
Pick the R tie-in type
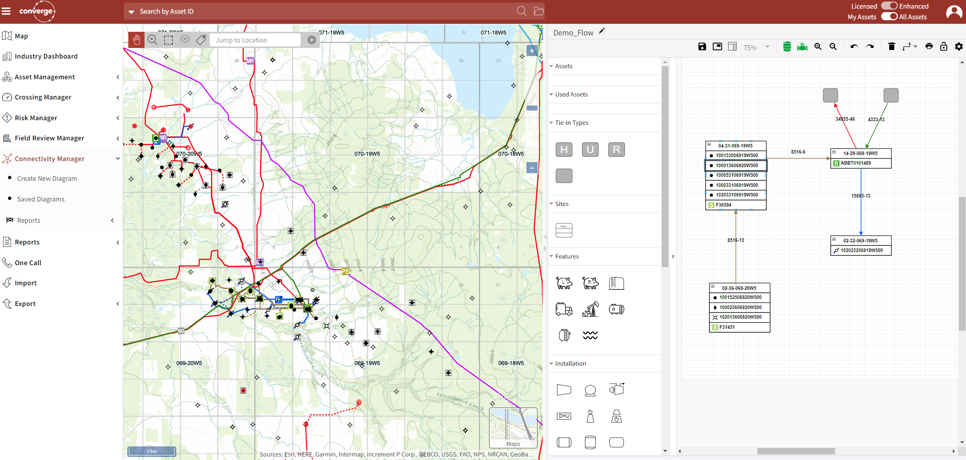coord(616,149)
